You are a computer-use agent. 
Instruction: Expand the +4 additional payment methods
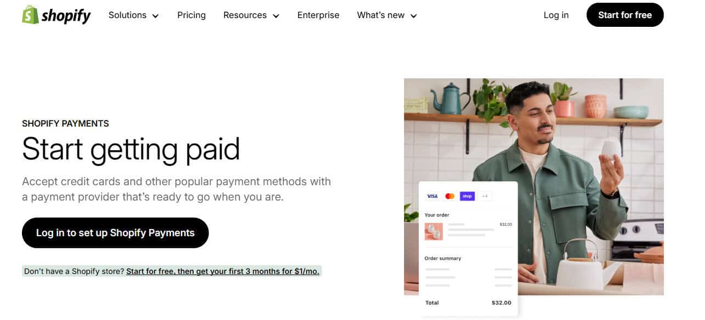pos(485,196)
